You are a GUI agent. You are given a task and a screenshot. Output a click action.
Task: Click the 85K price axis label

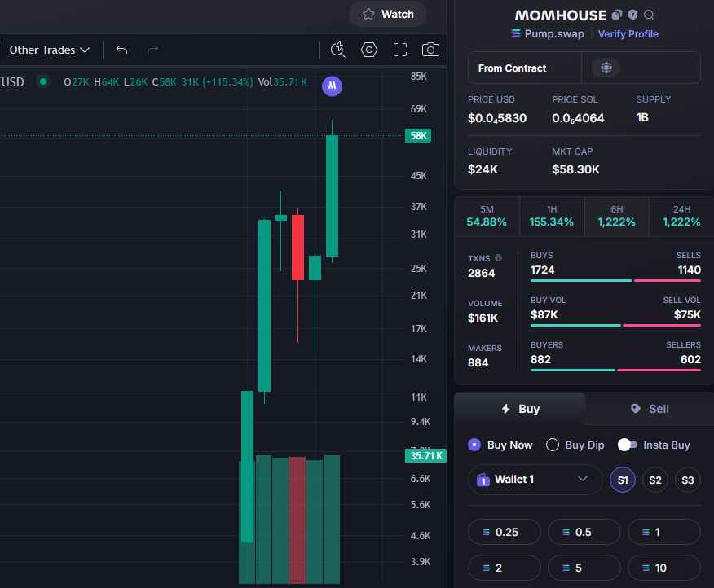[x=418, y=76]
